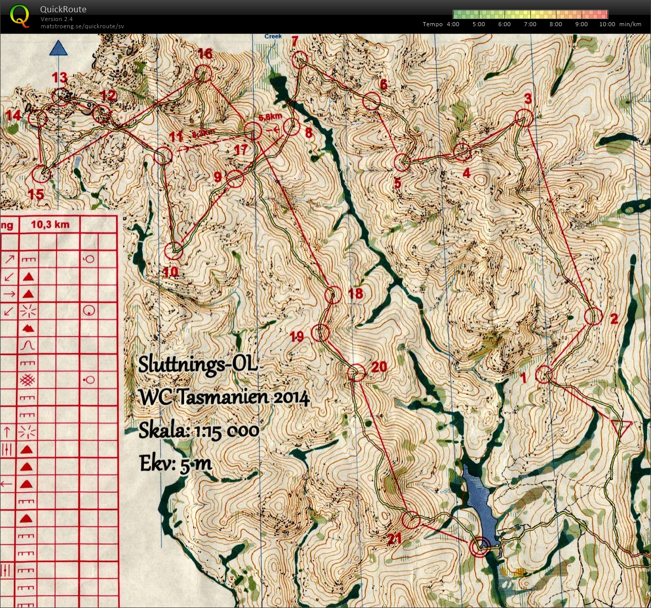Click the Version 2.4 label
This screenshot has width=651, height=608.
point(57,19)
